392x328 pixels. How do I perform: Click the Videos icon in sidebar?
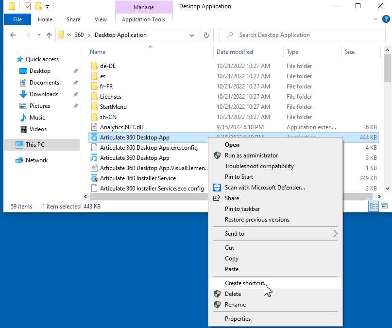point(23,129)
